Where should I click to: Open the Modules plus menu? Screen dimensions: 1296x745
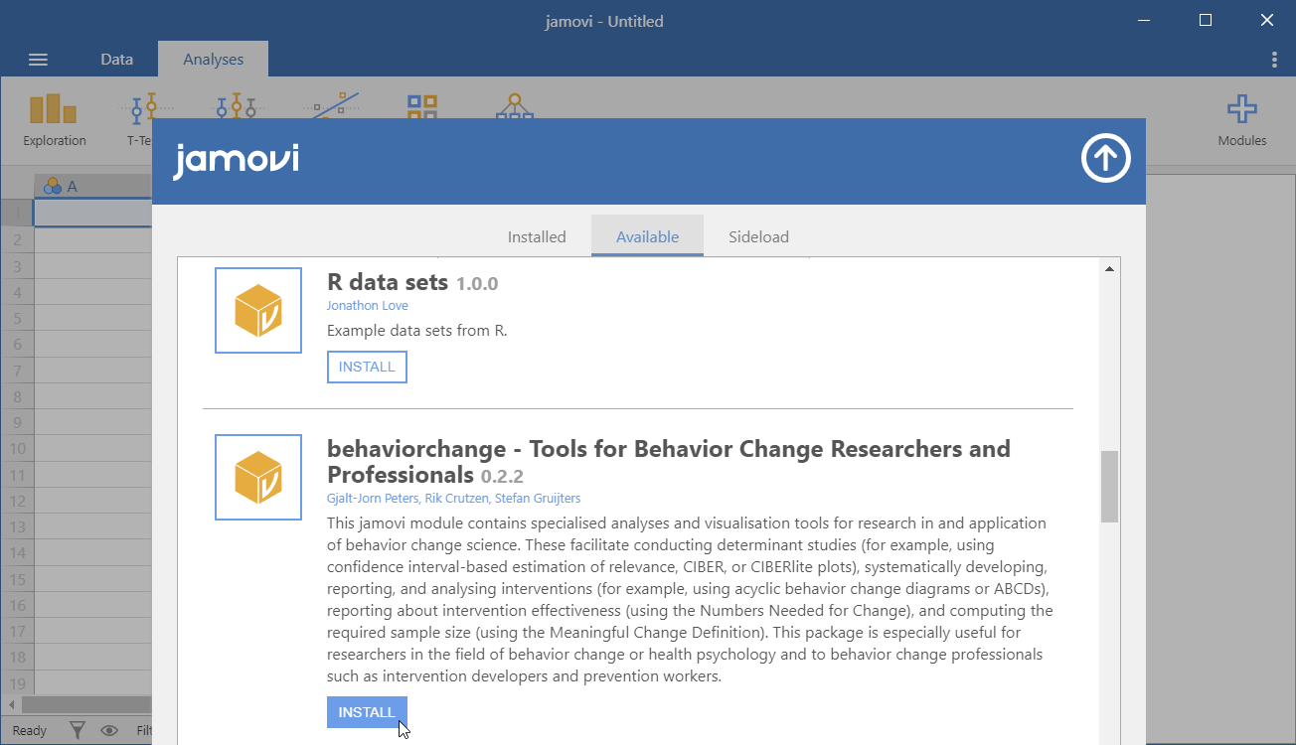(1242, 119)
